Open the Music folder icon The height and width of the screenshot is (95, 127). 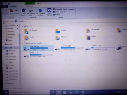[x=26, y=38]
